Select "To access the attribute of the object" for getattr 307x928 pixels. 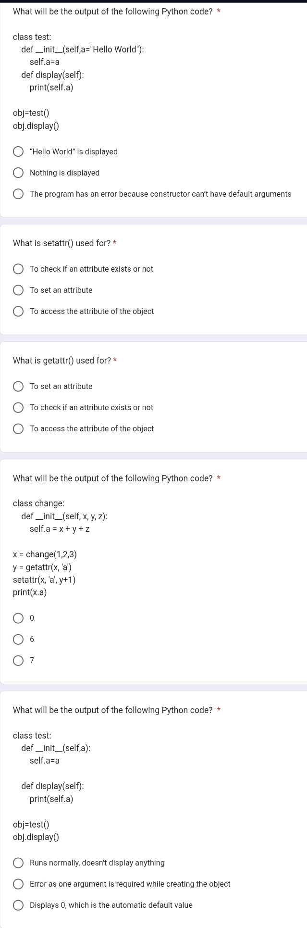18,428
